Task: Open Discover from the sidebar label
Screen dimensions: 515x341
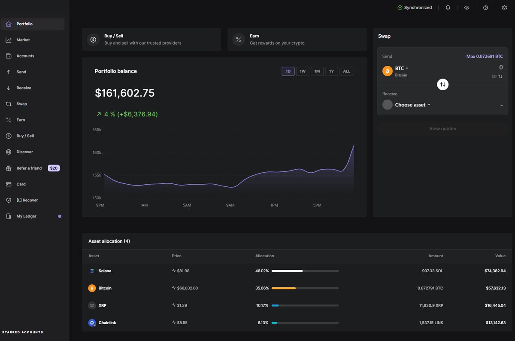Action: pos(24,152)
